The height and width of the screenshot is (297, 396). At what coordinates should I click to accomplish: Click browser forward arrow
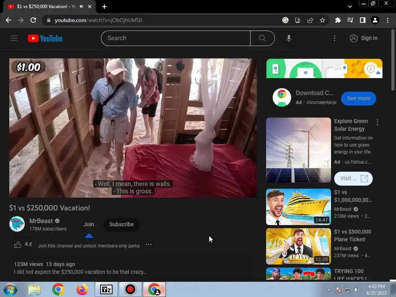21,20
